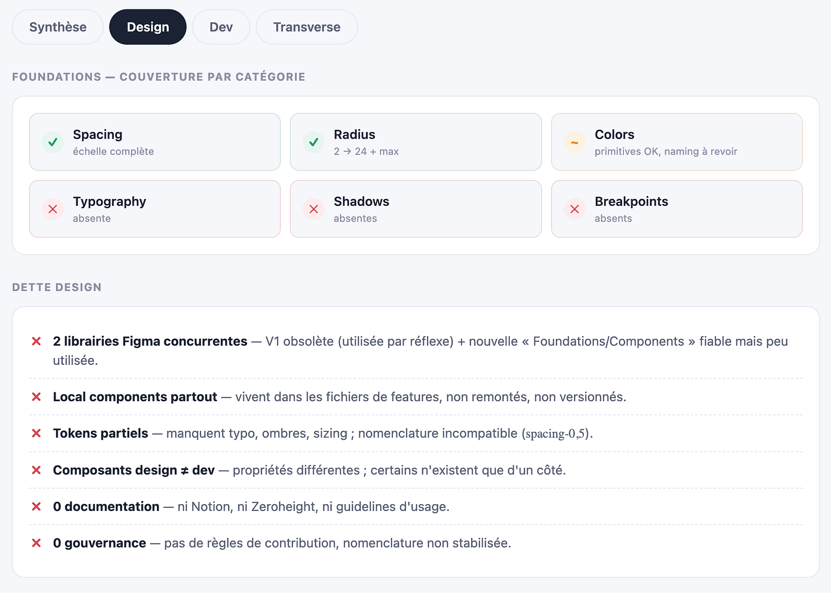Image resolution: width=831 pixels, height=593 pixels.
Task: Click the red X before 2 librairies Figma concurrentes
Action: 36,341
